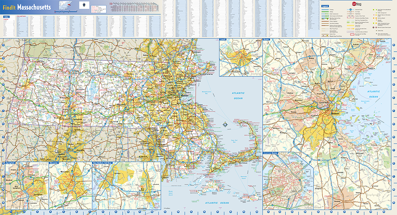The image size is (397, 215).
Task: Click the 'Lexington' label in the Boston inset
Action: pyautogui.click(x=292, y=73)
